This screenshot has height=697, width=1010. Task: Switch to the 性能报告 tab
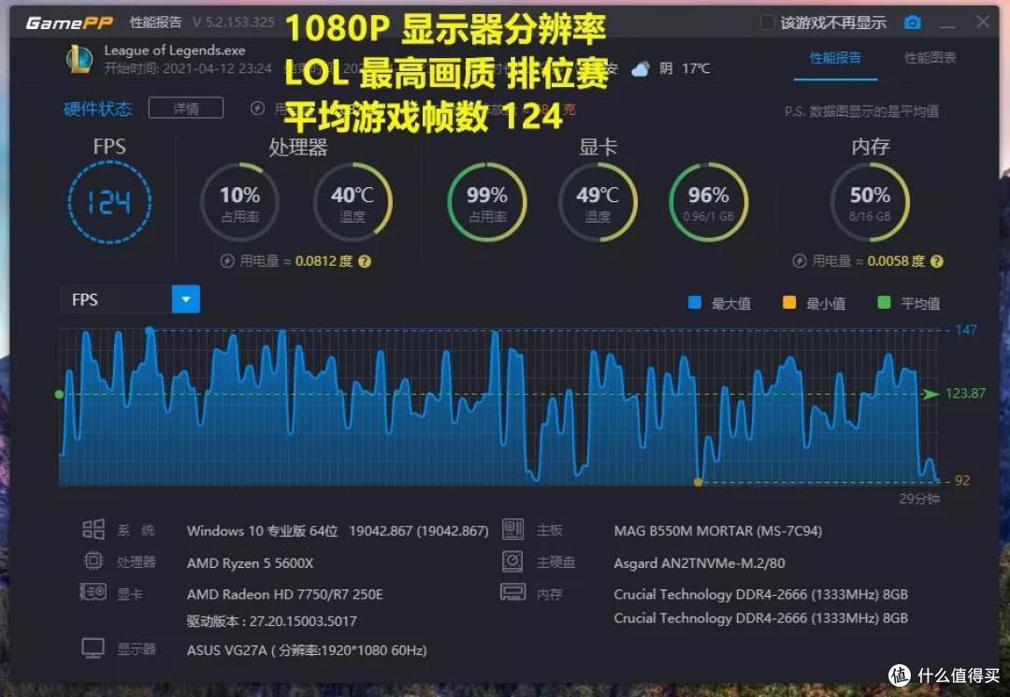[x=835, y=57]
